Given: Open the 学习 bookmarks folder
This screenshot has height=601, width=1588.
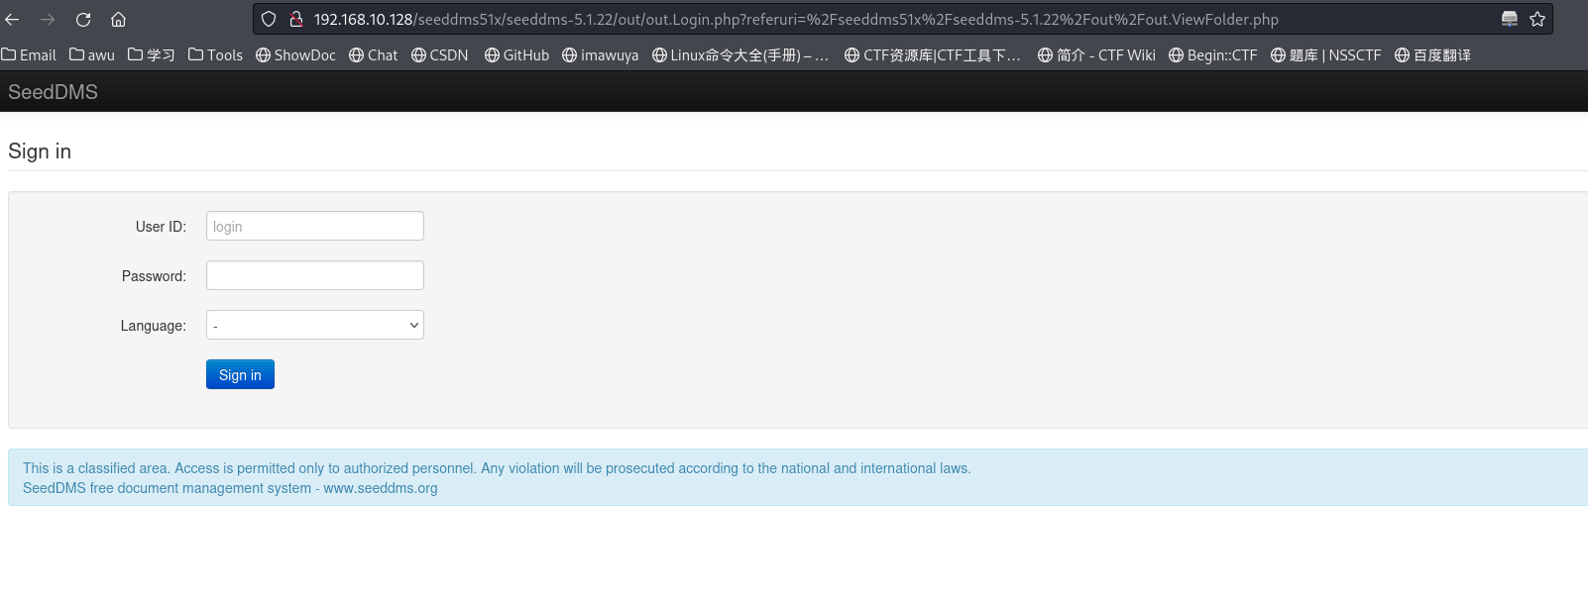Looking at the screenshot, I should pos(152,55).
